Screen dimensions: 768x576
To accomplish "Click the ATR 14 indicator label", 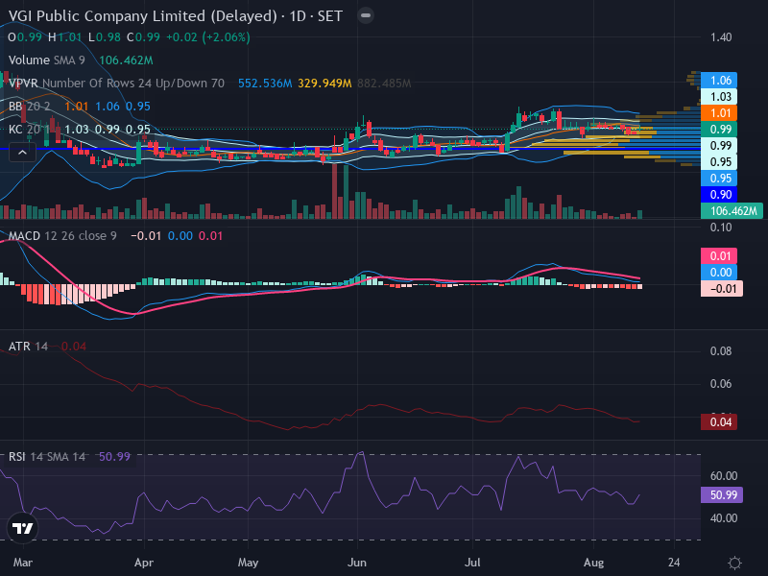I will [28, 347].
